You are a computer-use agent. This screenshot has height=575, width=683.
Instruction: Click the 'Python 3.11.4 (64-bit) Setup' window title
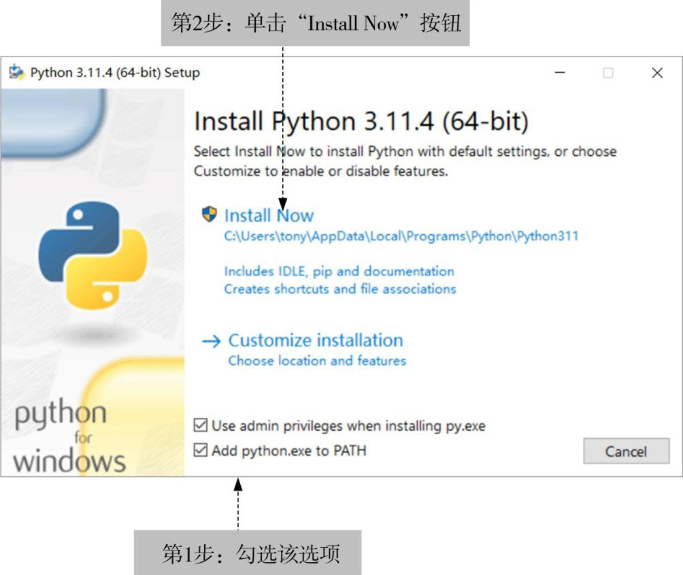click(x=115, y=72)
